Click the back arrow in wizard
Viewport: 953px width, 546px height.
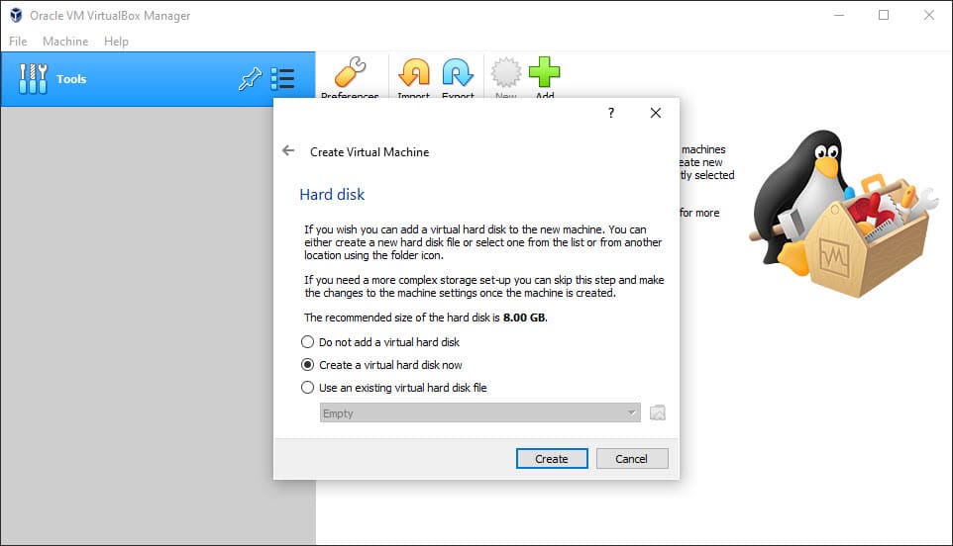288,150
